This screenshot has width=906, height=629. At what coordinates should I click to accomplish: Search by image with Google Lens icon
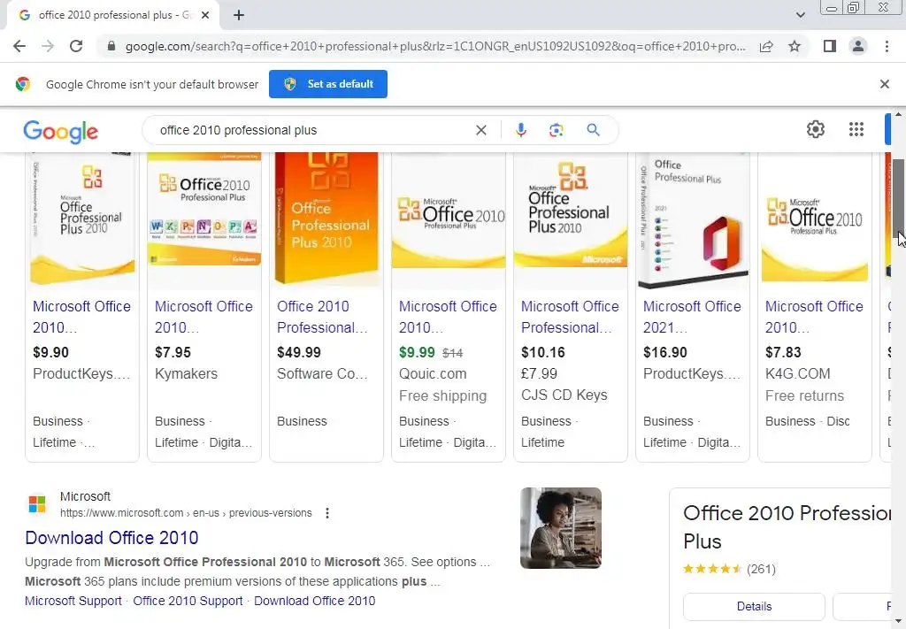pos(556,131)
